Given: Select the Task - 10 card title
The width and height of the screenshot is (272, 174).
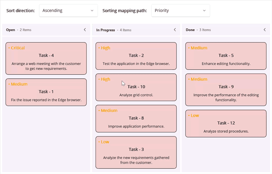Looking at the screenshot, I should [136, 87].
